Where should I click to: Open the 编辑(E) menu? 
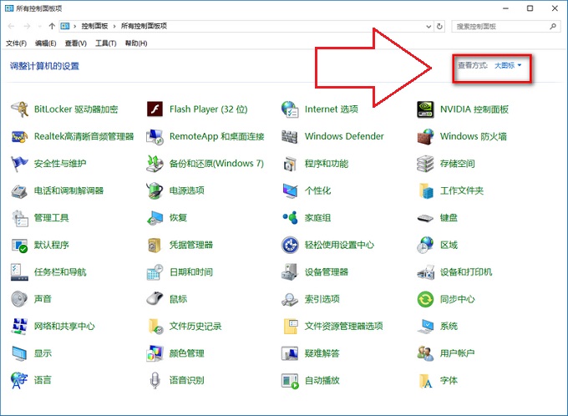45,43
